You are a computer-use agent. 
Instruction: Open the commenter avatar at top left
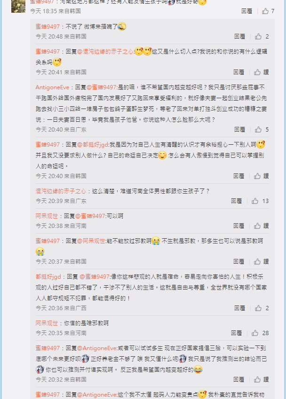(18, 6)
